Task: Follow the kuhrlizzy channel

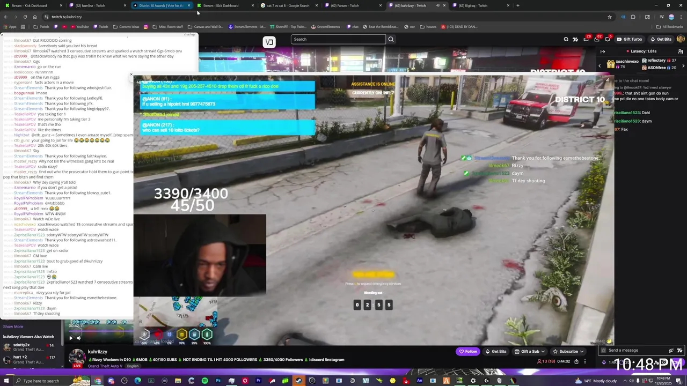Action: (467, 352)
